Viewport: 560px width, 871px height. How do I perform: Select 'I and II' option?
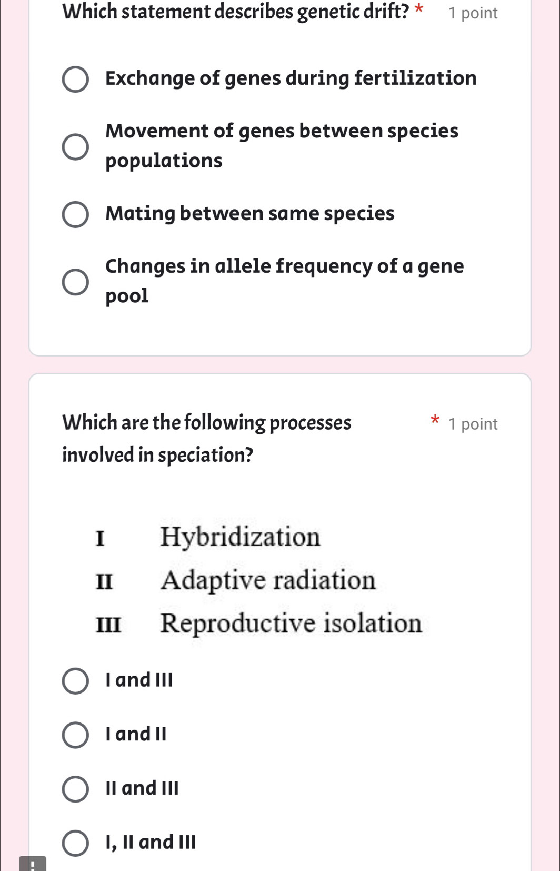tap(75, 734)
